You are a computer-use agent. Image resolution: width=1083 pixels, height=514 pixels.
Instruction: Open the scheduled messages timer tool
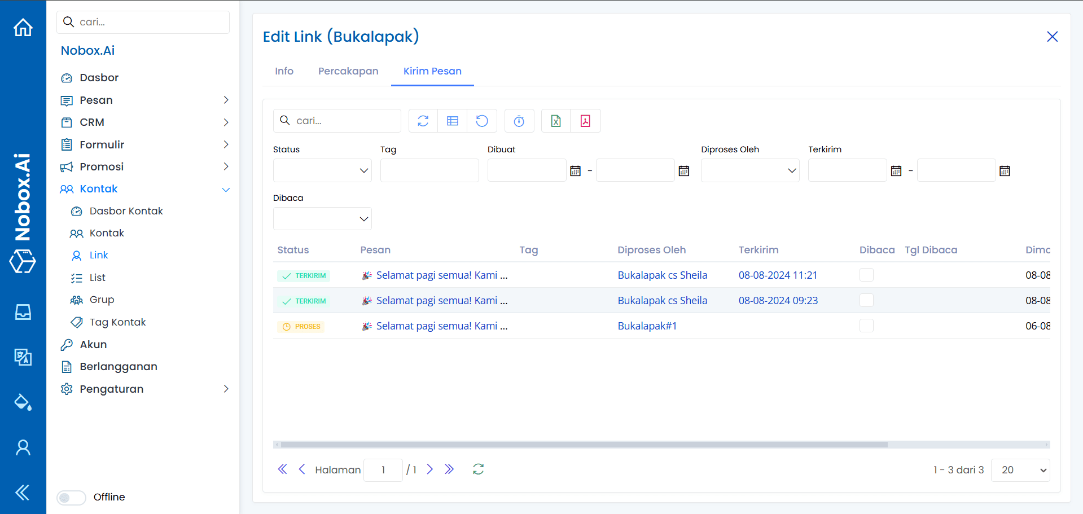pos(519,121)
